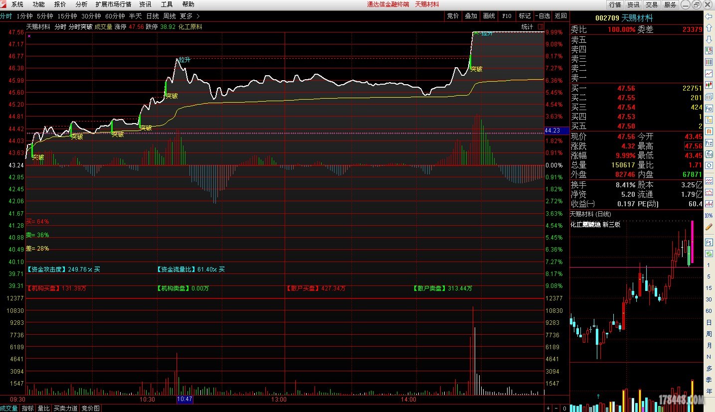
Task: Click the F10 toolbar button
Action: (507, 16)
